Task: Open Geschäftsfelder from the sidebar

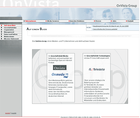Action: tap(10, 28)
